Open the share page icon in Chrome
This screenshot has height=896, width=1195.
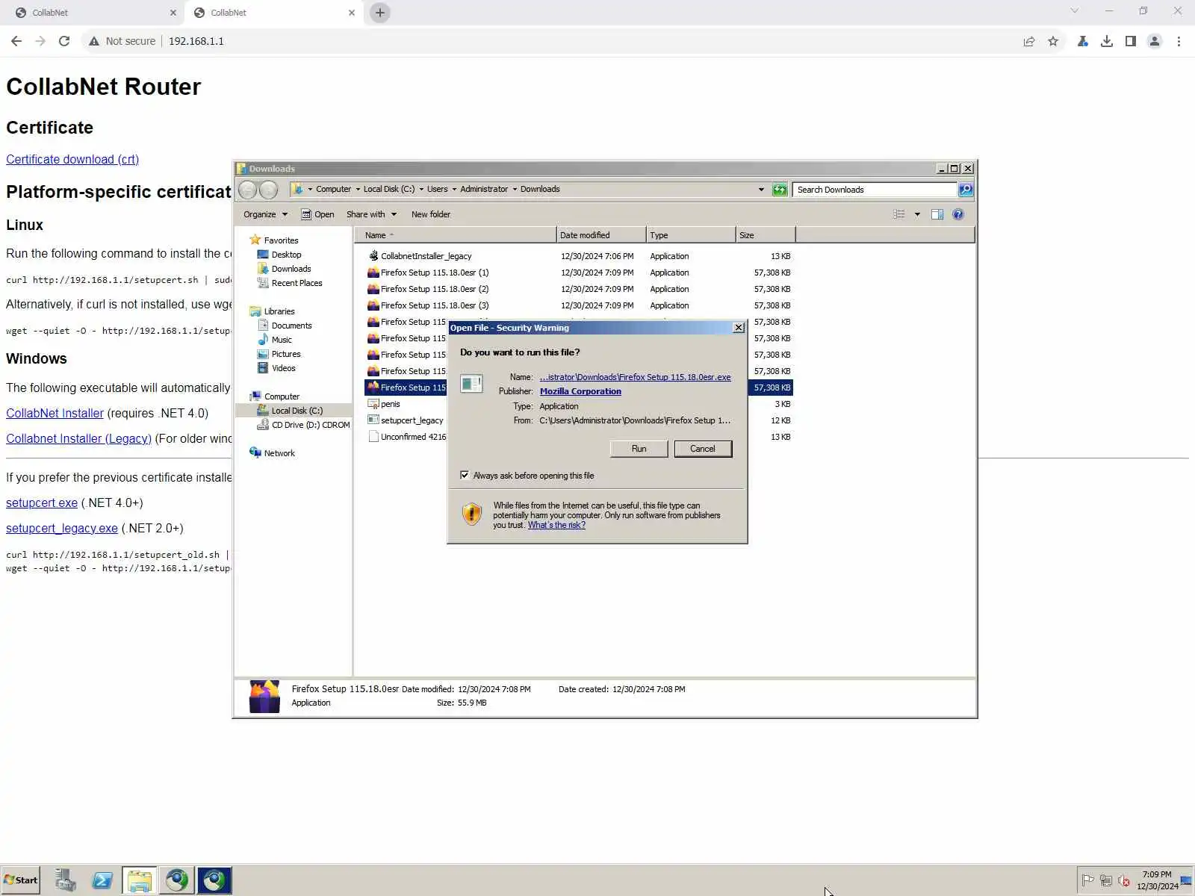coord(1029,41)
